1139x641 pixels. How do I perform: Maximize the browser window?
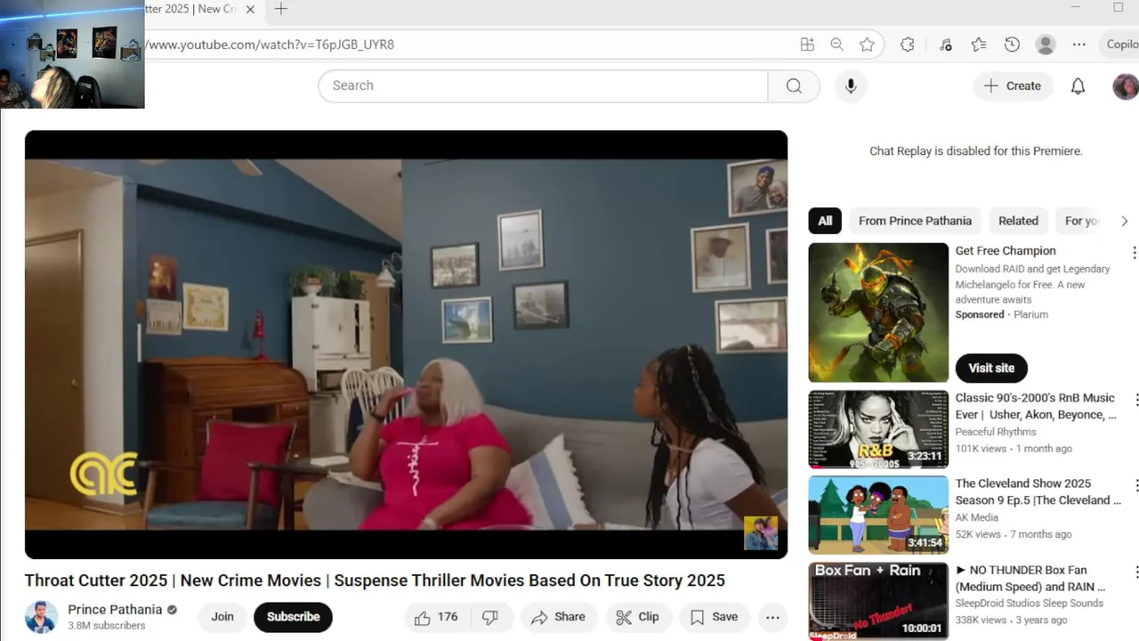click(x=1118, y=8)
